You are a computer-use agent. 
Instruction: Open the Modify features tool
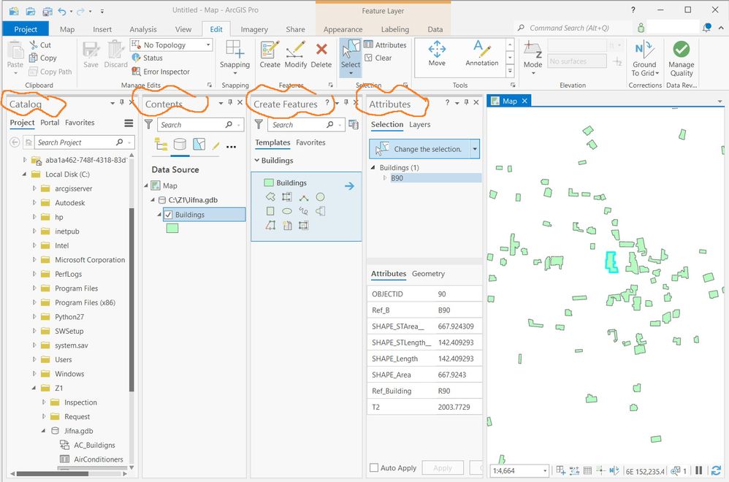[296, 54]
